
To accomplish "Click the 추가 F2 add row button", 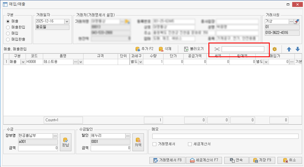I will (x=145, y=49).
